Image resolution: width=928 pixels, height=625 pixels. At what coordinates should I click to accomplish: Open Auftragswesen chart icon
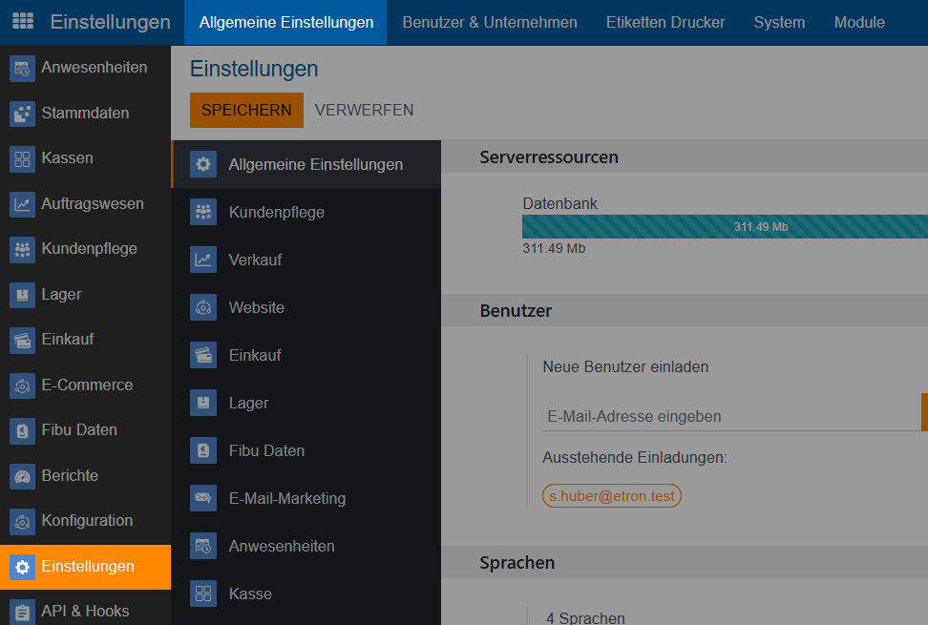[22, 204]
